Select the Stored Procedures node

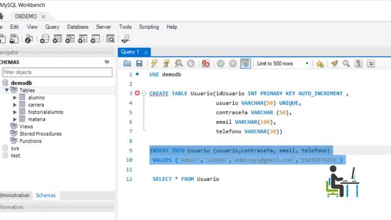[40, 134]
